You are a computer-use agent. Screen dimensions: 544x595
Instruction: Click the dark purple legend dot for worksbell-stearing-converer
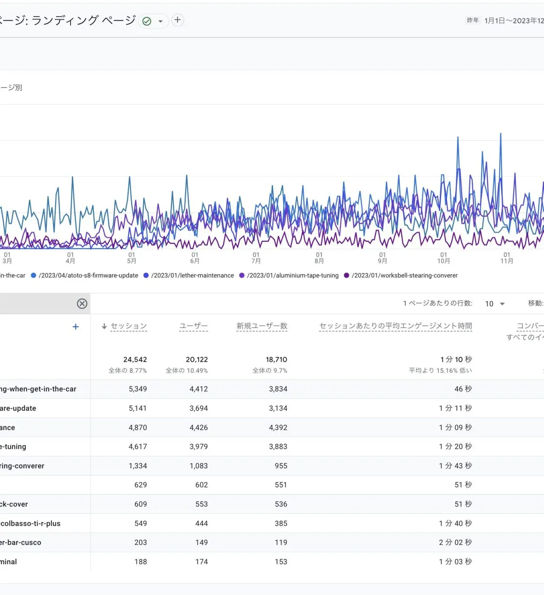346,275
